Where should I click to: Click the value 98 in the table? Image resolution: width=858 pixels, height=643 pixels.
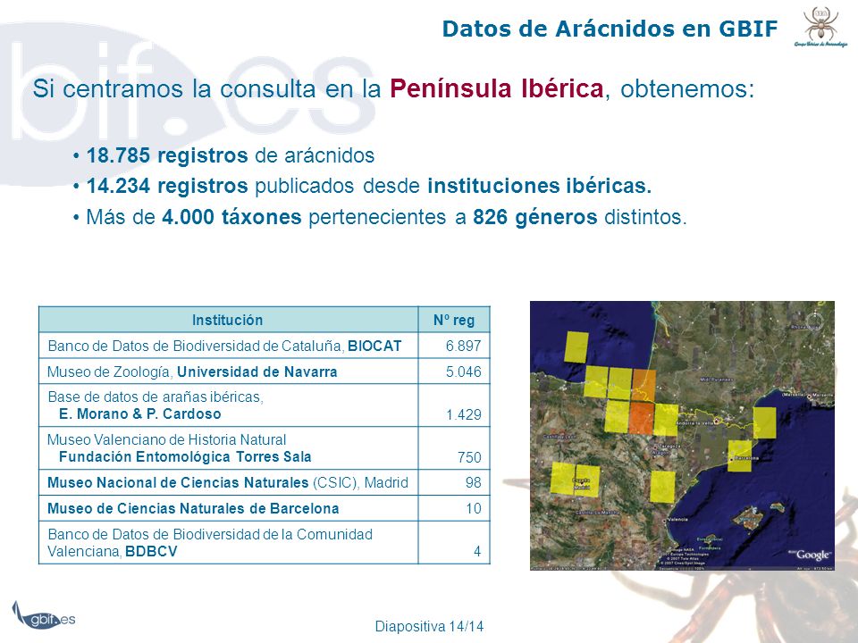(x=474, y=482)
